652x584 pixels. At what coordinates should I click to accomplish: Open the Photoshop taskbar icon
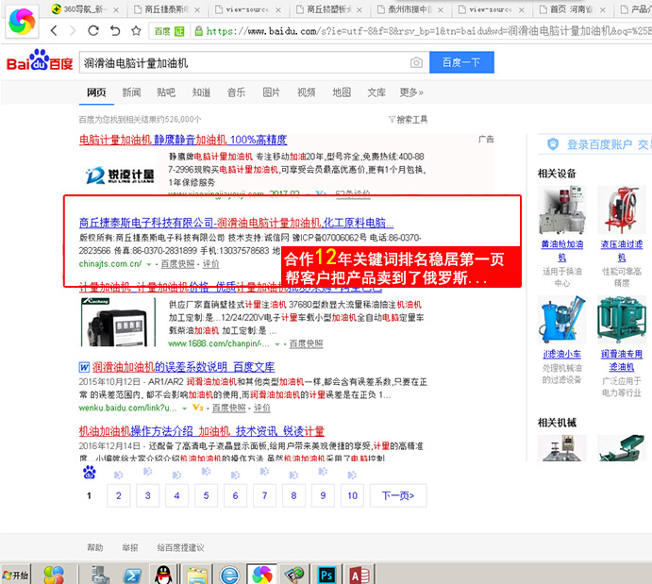(326, 576)
